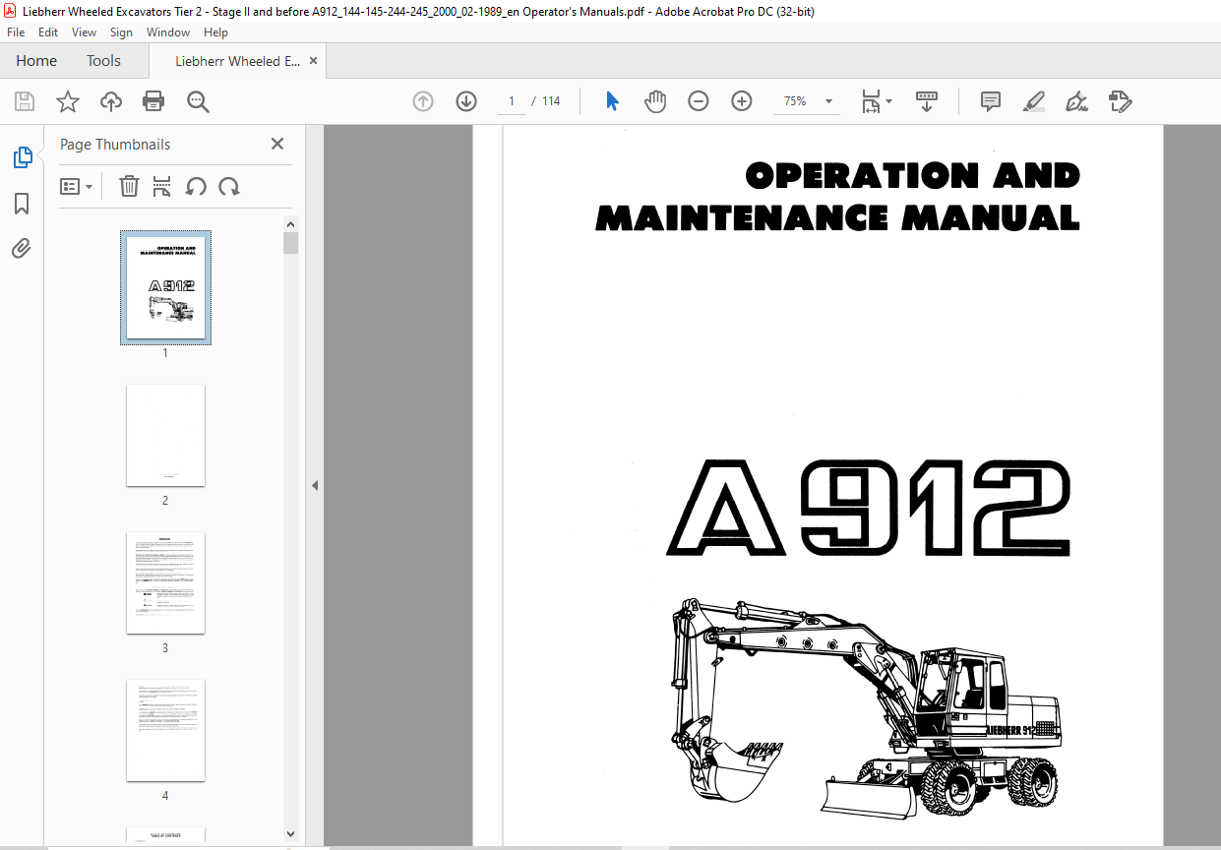Open the View menu
The width and height of the screenshot is (1221, 850).
click(84, 32)
